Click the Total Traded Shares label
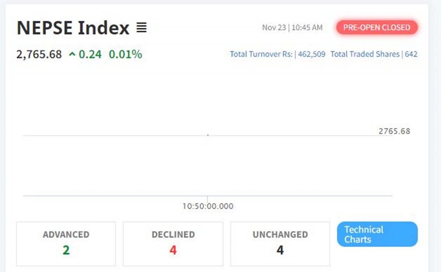This screenshot has width=441, height=272. point(365,54)
